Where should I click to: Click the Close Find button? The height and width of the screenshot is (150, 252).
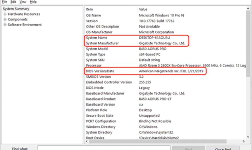[223, 148]
